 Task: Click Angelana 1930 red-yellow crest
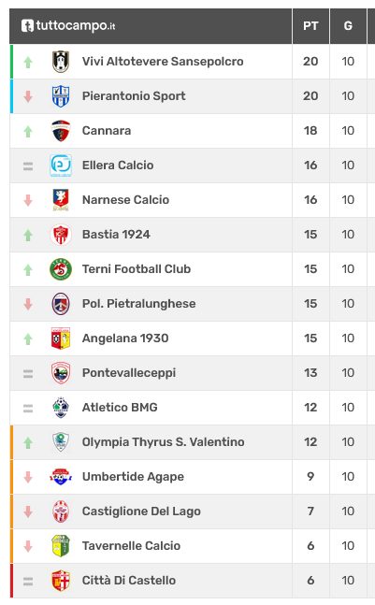coord(61,339)
